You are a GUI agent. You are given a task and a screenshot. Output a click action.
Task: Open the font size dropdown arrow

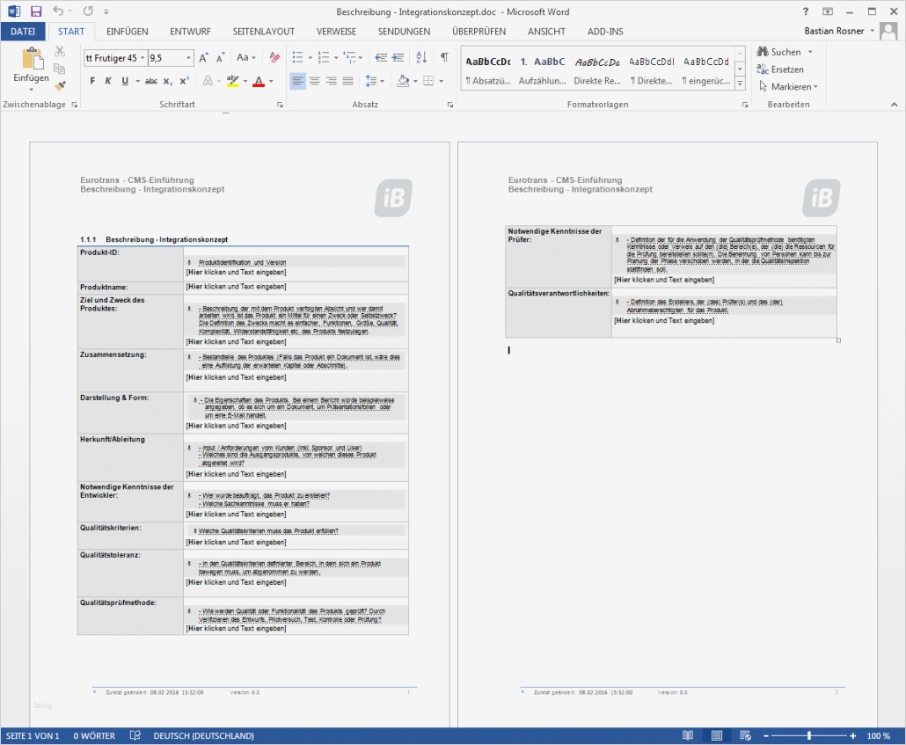188,58
